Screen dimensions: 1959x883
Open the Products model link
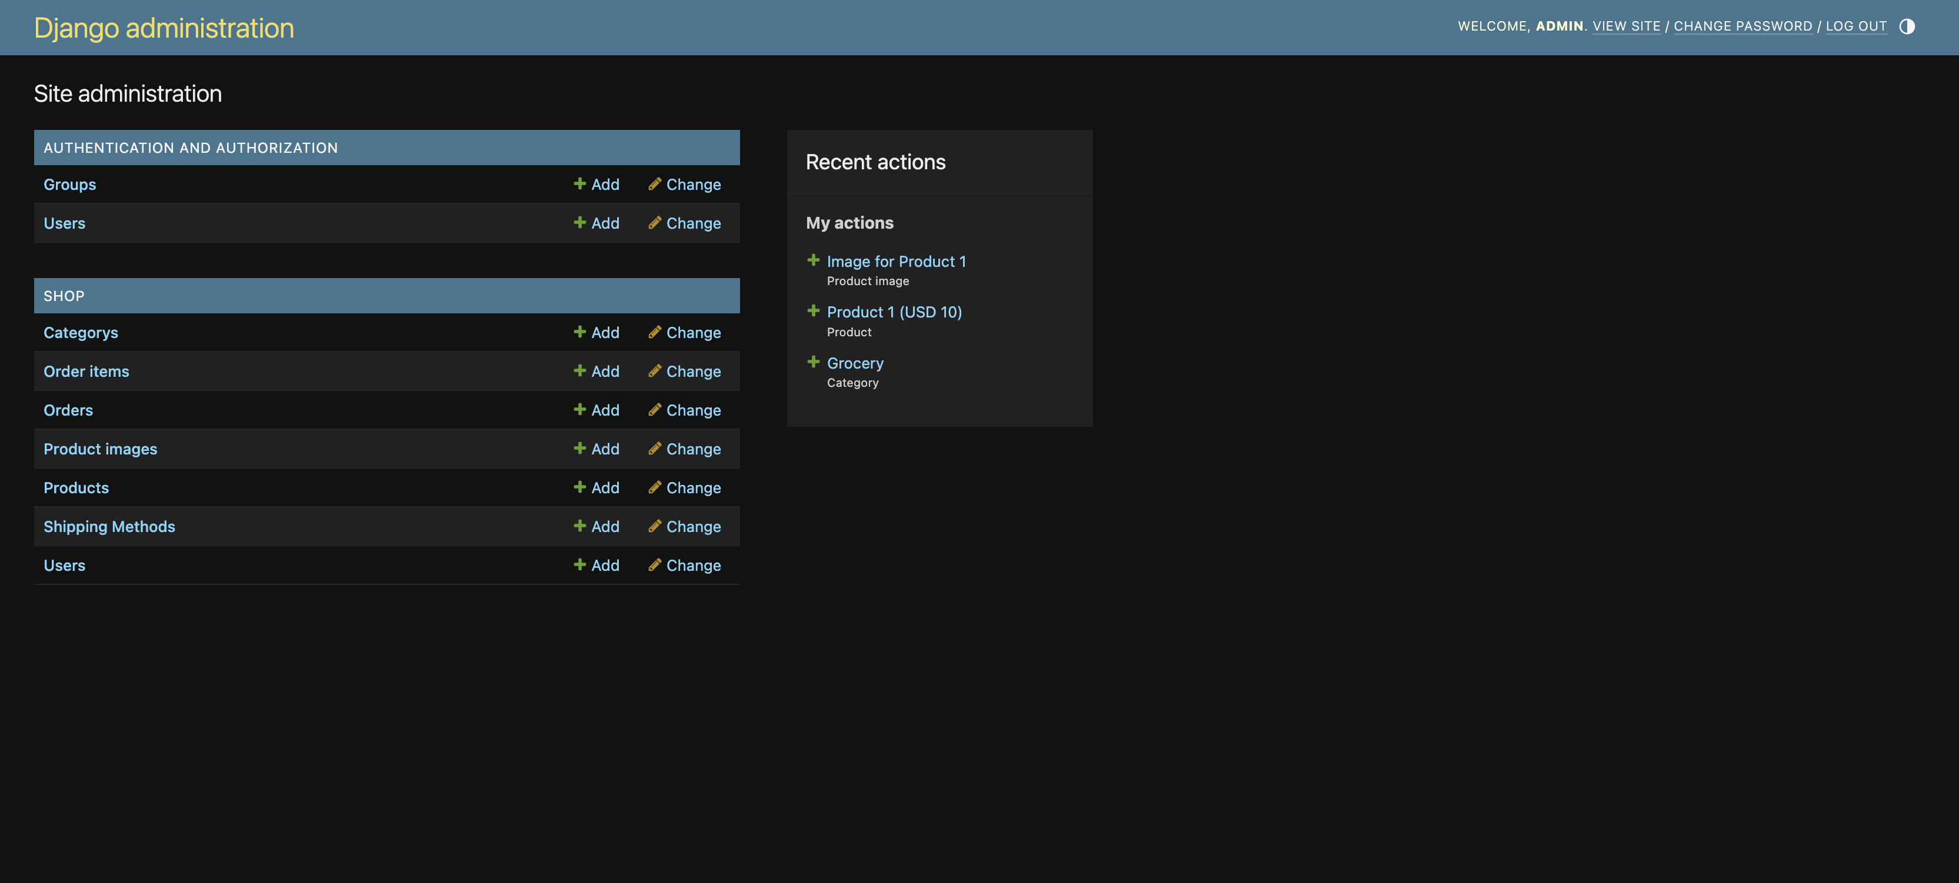pyautogui.click(x=76, y=488)
